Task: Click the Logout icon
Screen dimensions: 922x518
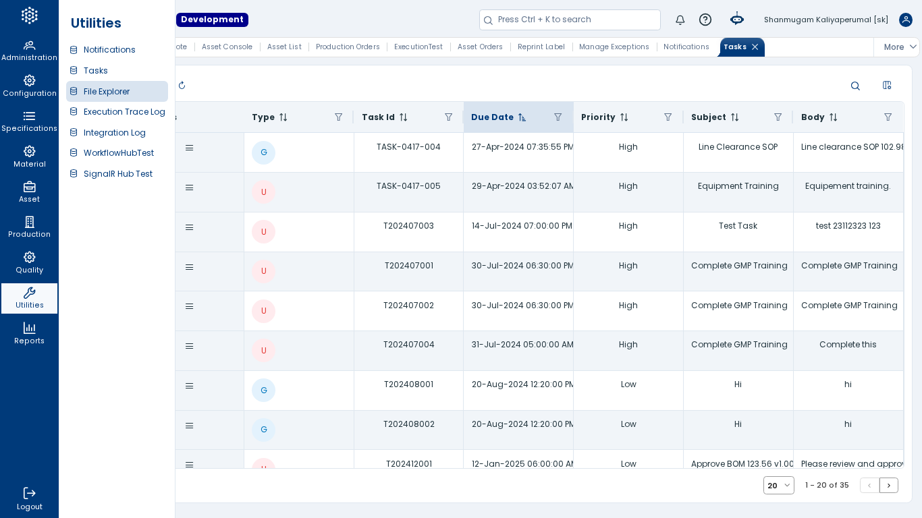Action: click(29, 498)
